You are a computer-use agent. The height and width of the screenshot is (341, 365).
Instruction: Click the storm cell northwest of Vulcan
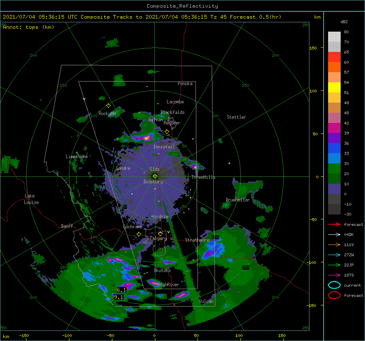pos(182,295)
